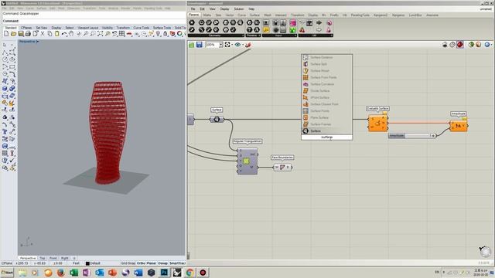Toggle only-selected preview green icon in Grasshopper
The height and width of the screenshot is (278, 495).
click(471, 45)
